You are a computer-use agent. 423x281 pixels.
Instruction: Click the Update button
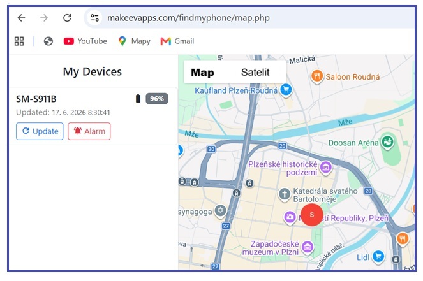40,131
